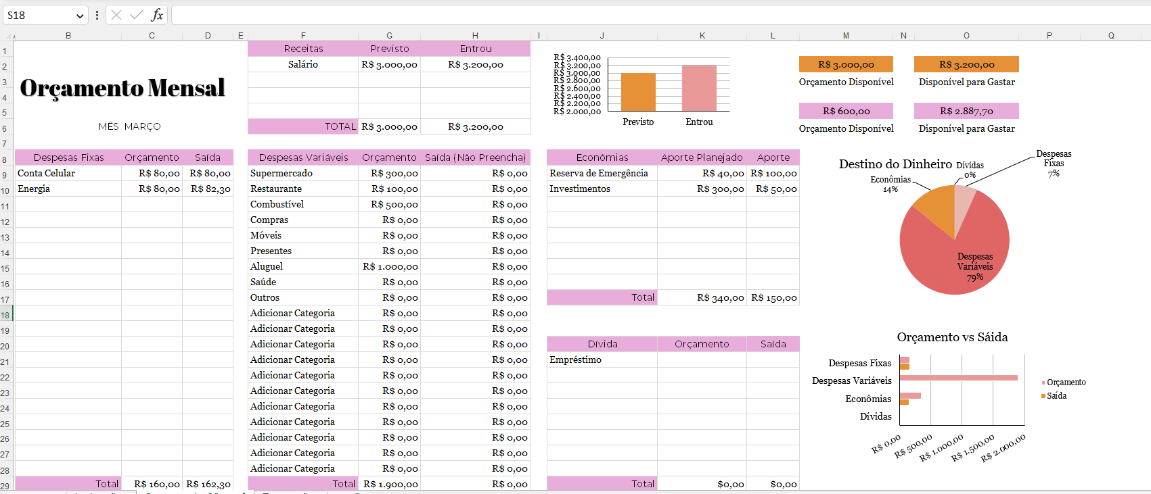Click the R$ 2.887,70 pink summary box

966,111
